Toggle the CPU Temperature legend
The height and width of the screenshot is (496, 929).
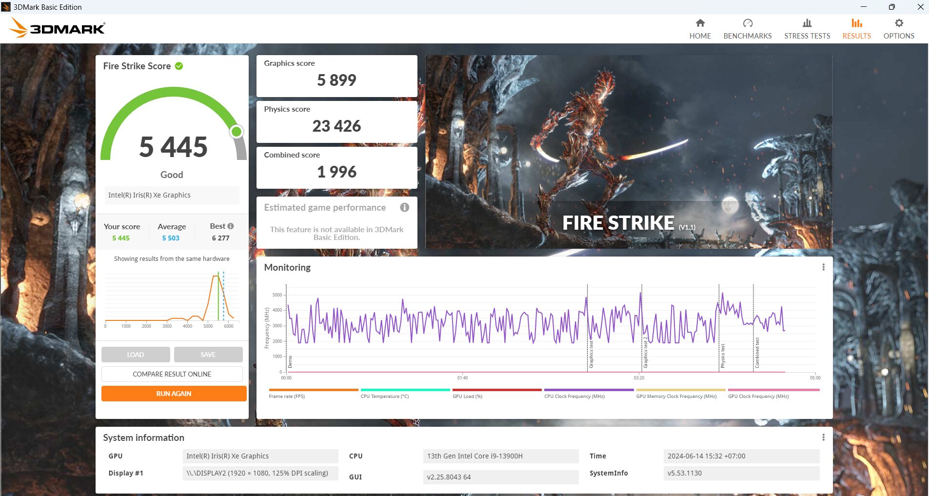pos(405,394)
